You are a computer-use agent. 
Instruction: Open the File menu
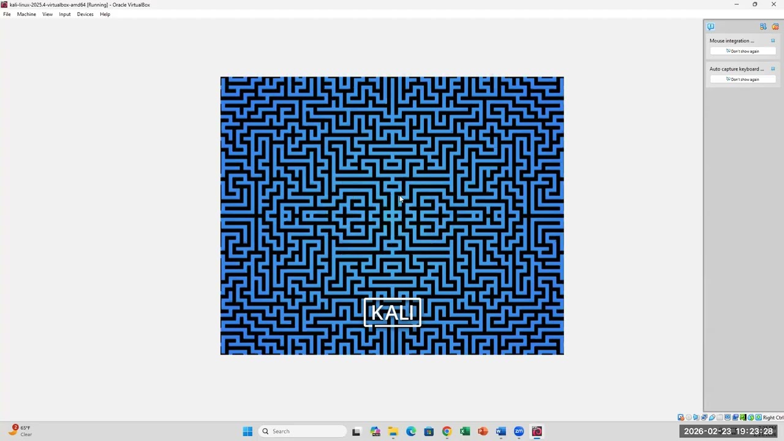(x=7, y=14)
